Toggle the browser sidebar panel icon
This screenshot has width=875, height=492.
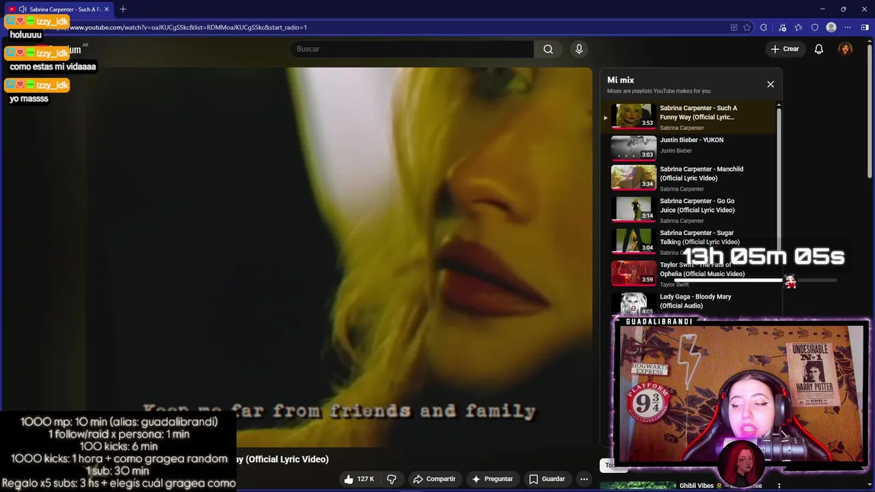(865, 27)
